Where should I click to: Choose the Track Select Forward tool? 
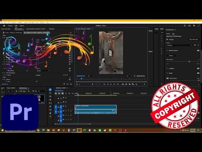[50, 93]
